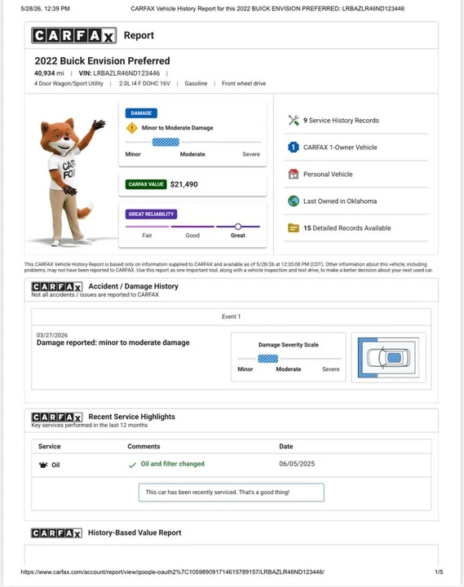Click the Date column header

click(286, 446)
